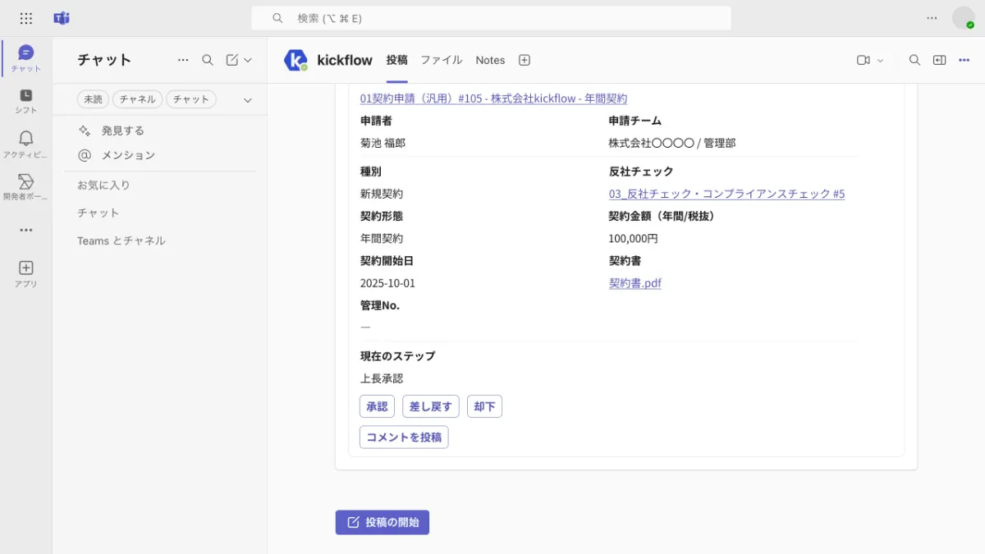This screenshot has height=554, width=985.
Task: Click the 投稿の開始 button
Action: coord(383,522)
